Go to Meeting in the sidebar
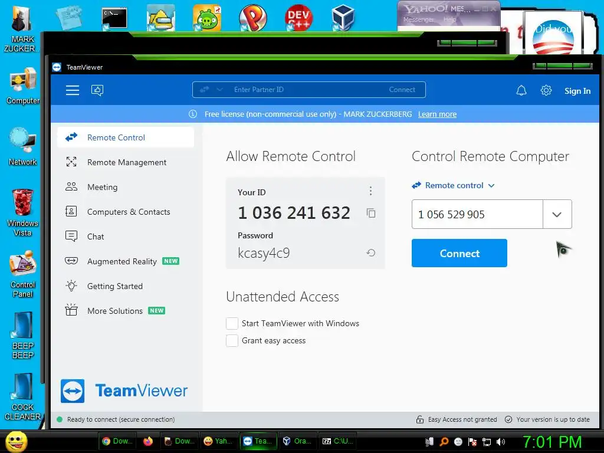604x453 pixels. (x=126, y=187)
